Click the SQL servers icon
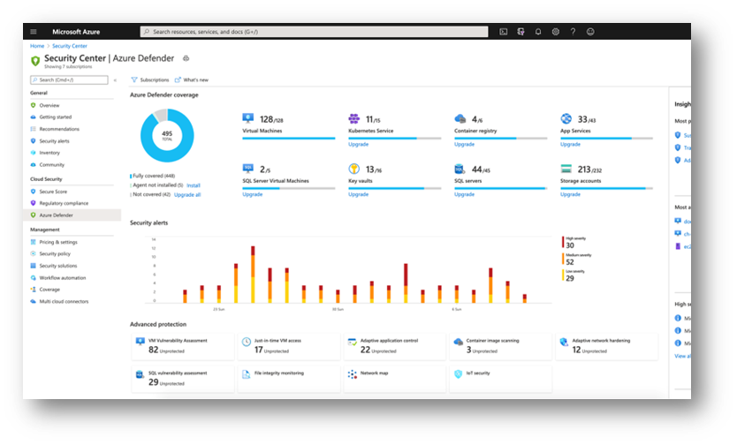737x445 pixels. click(x=460, y=169)
